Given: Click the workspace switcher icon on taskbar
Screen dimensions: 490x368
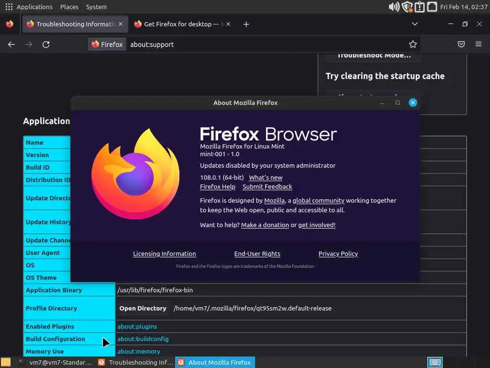Looking at the screenshot, I should [x=434, y=362].
